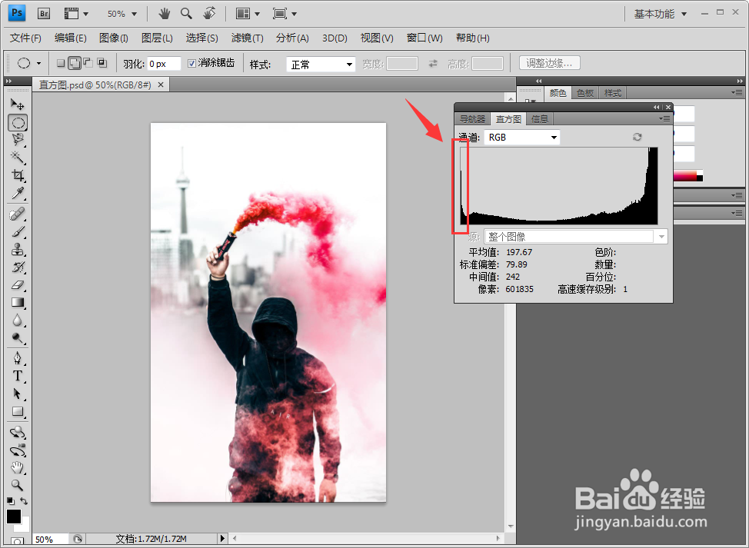Select the Blur tool

(x=18, y=320)
